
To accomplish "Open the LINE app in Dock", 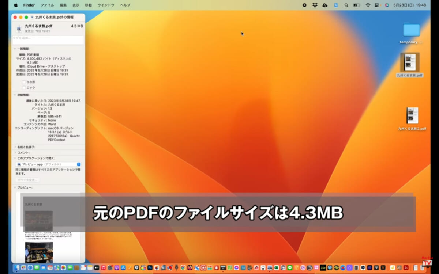I will [290, 268].
